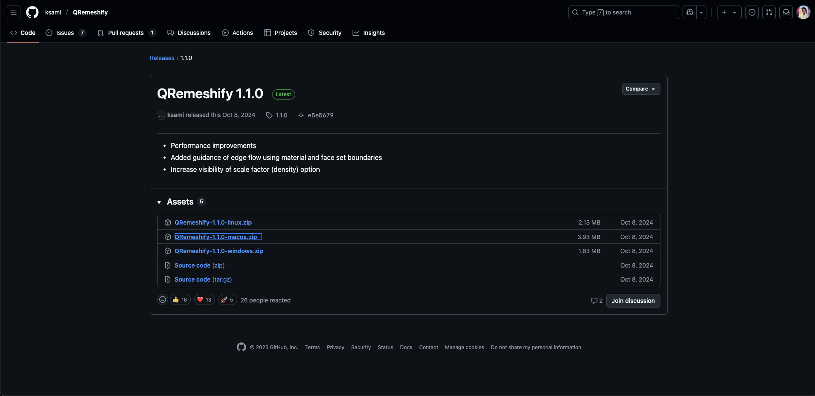Image resolution: width=815 pixels, height=396 pixels.
Task: Click the Latest release badge
Action: pyautogui.click(x=283, y=94)
